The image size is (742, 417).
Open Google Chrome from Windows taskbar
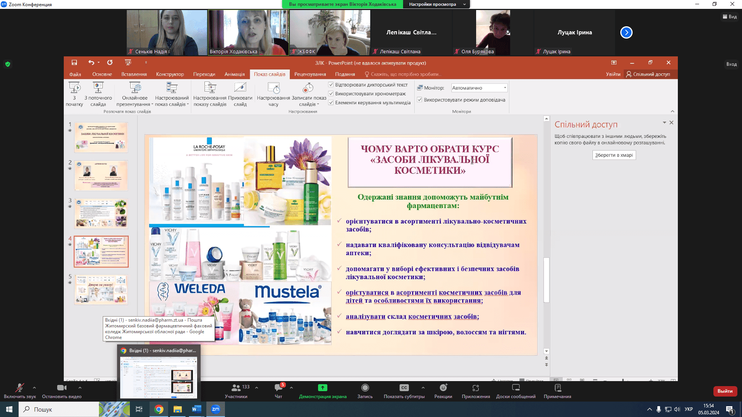(x=159, y=409)
